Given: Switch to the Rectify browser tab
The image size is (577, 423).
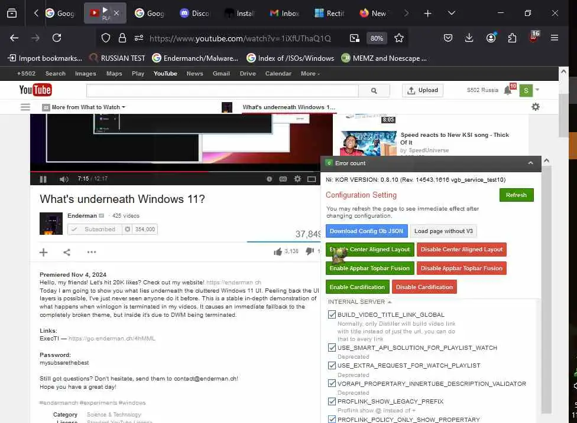Looking at the screenshot, I should tap(329, 13).
